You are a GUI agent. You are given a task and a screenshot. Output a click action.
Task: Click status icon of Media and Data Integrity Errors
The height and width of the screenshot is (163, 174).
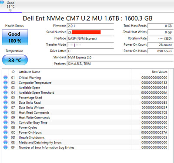(6, 142)
